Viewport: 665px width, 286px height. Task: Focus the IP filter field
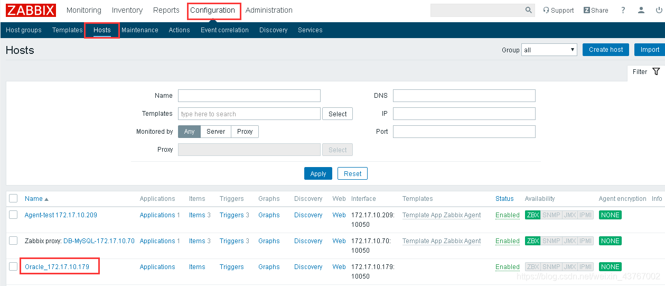(x=464, y=114)
